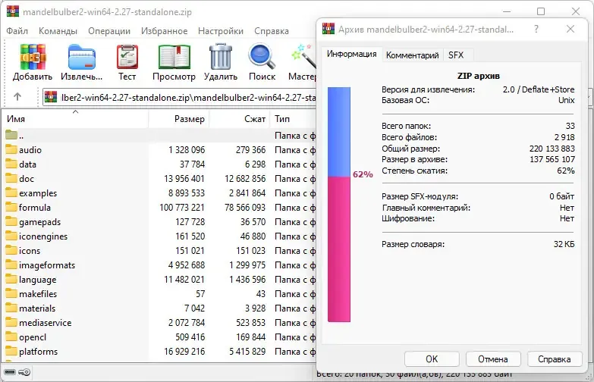Open the Просмотр (View) book icon

[174, 57]
